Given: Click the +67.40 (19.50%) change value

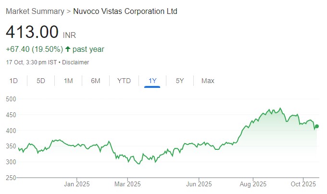Looking at the screenshot, I should pyautogui.click(x=34, y=49).
